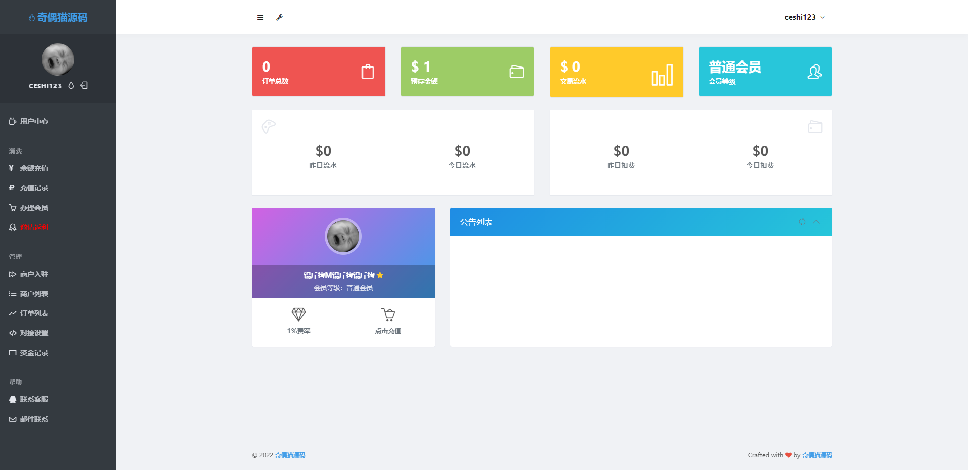Image resolution: width=968 pixels, height=470 pixels.
Task: Click the 奇偶猫源码 footer copyright link
Action: click(x=290, y=455)
